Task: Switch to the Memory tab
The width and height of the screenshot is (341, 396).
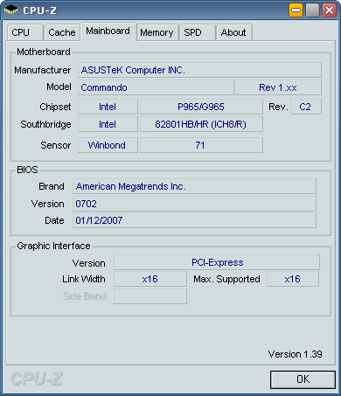Action: click(157, 32)
